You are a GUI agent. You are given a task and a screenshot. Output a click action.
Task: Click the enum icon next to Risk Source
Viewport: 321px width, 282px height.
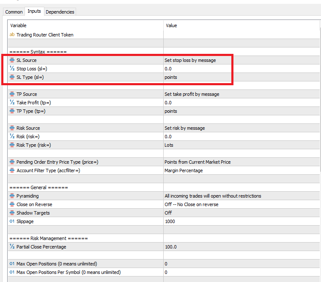point(12,128)
